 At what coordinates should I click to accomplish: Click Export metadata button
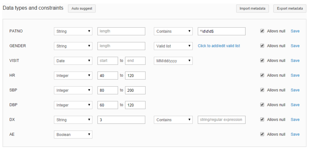click(290, 8)
